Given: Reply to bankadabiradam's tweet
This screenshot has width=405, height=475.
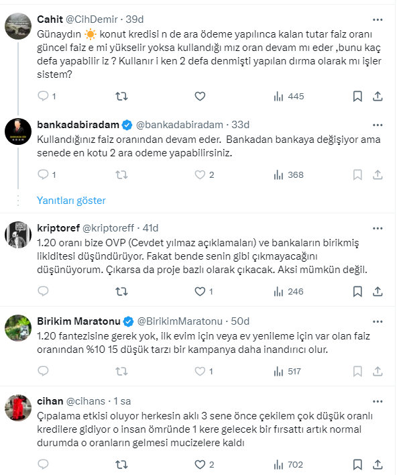Looking at the screenshot, I should pos(44,175).
